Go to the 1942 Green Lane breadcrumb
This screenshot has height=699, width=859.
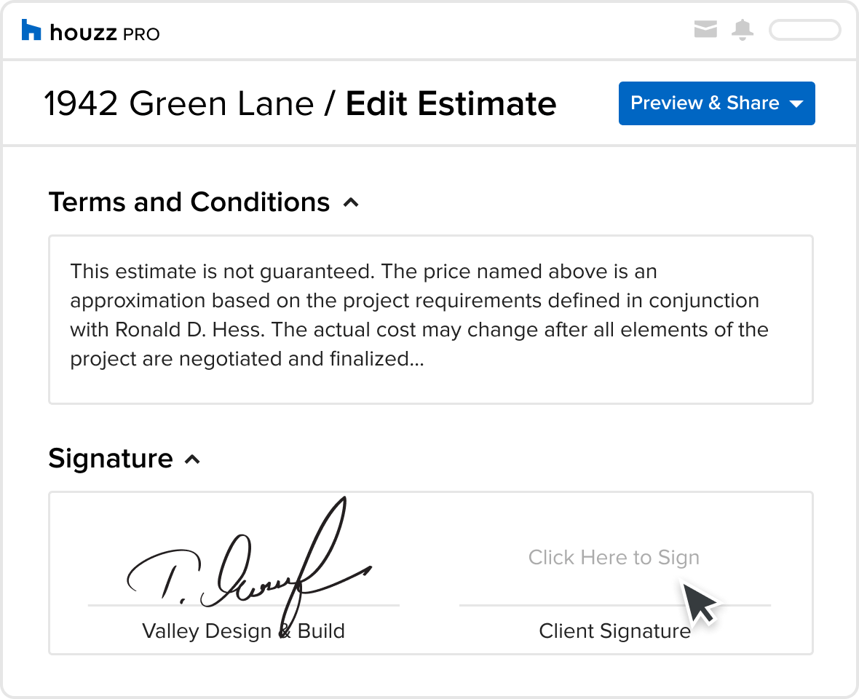pyautogui.click(x=178, y=103)
